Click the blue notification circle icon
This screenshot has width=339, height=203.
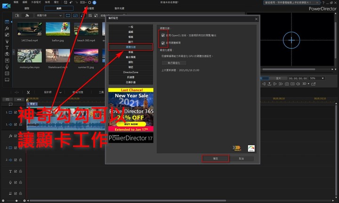point(95,2)
